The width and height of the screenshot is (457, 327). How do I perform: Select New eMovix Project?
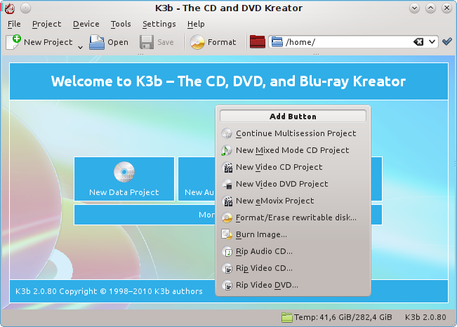[x=293, y=201]
